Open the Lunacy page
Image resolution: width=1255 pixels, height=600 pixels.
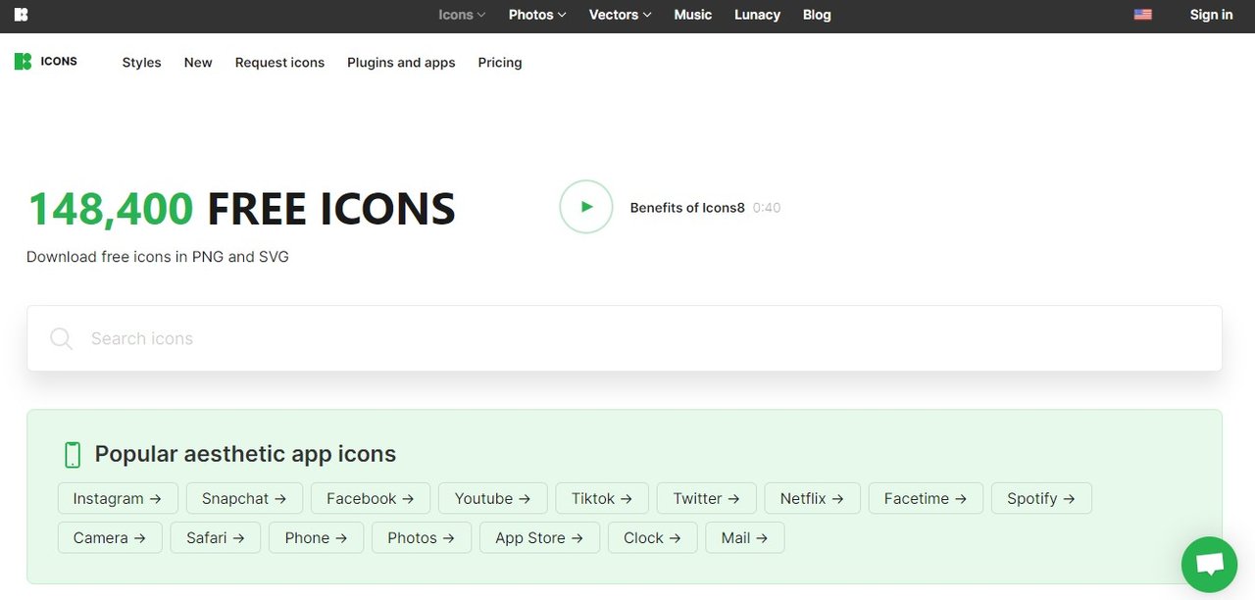pyautogui.click(x=757, y=15)
